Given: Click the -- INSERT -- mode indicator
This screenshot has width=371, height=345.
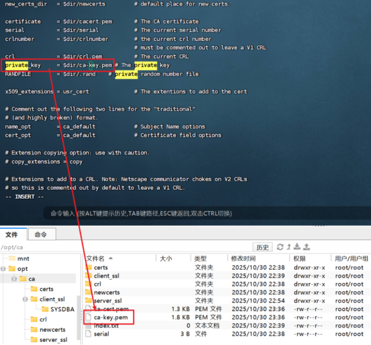Looking at the screenshot, I should 25,197.
